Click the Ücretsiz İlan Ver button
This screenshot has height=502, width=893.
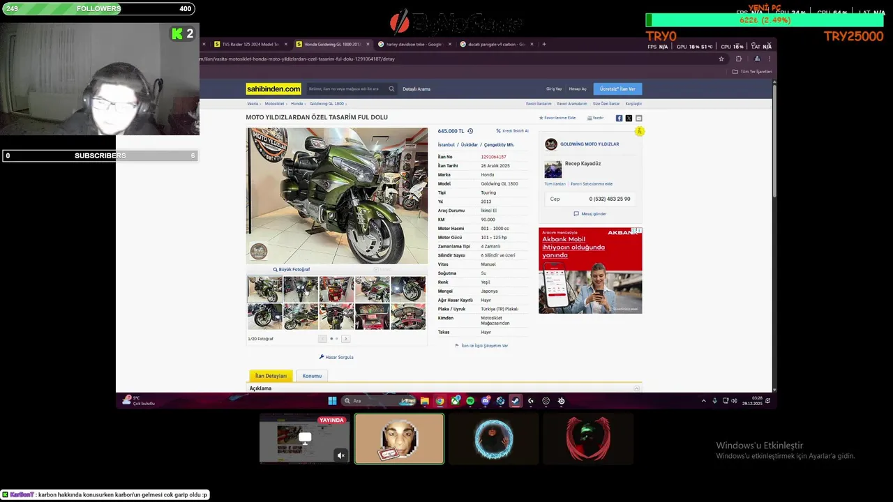click(617, 89)
